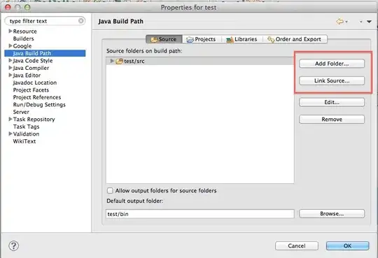
Task: Select the test/src row label
Action: click(x=134, y=62)
